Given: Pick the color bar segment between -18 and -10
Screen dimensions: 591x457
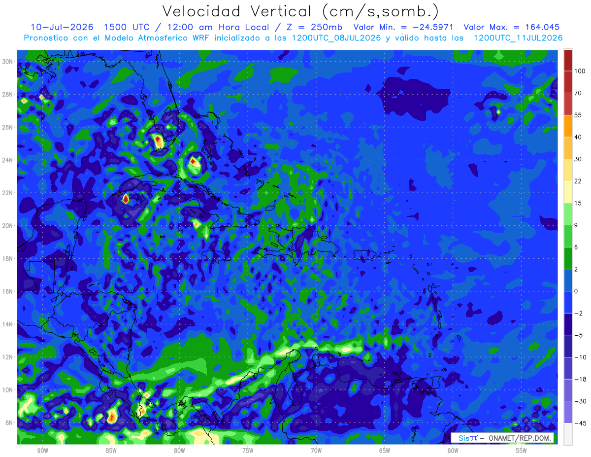Looking at the screenshot, I should point(568,368).
